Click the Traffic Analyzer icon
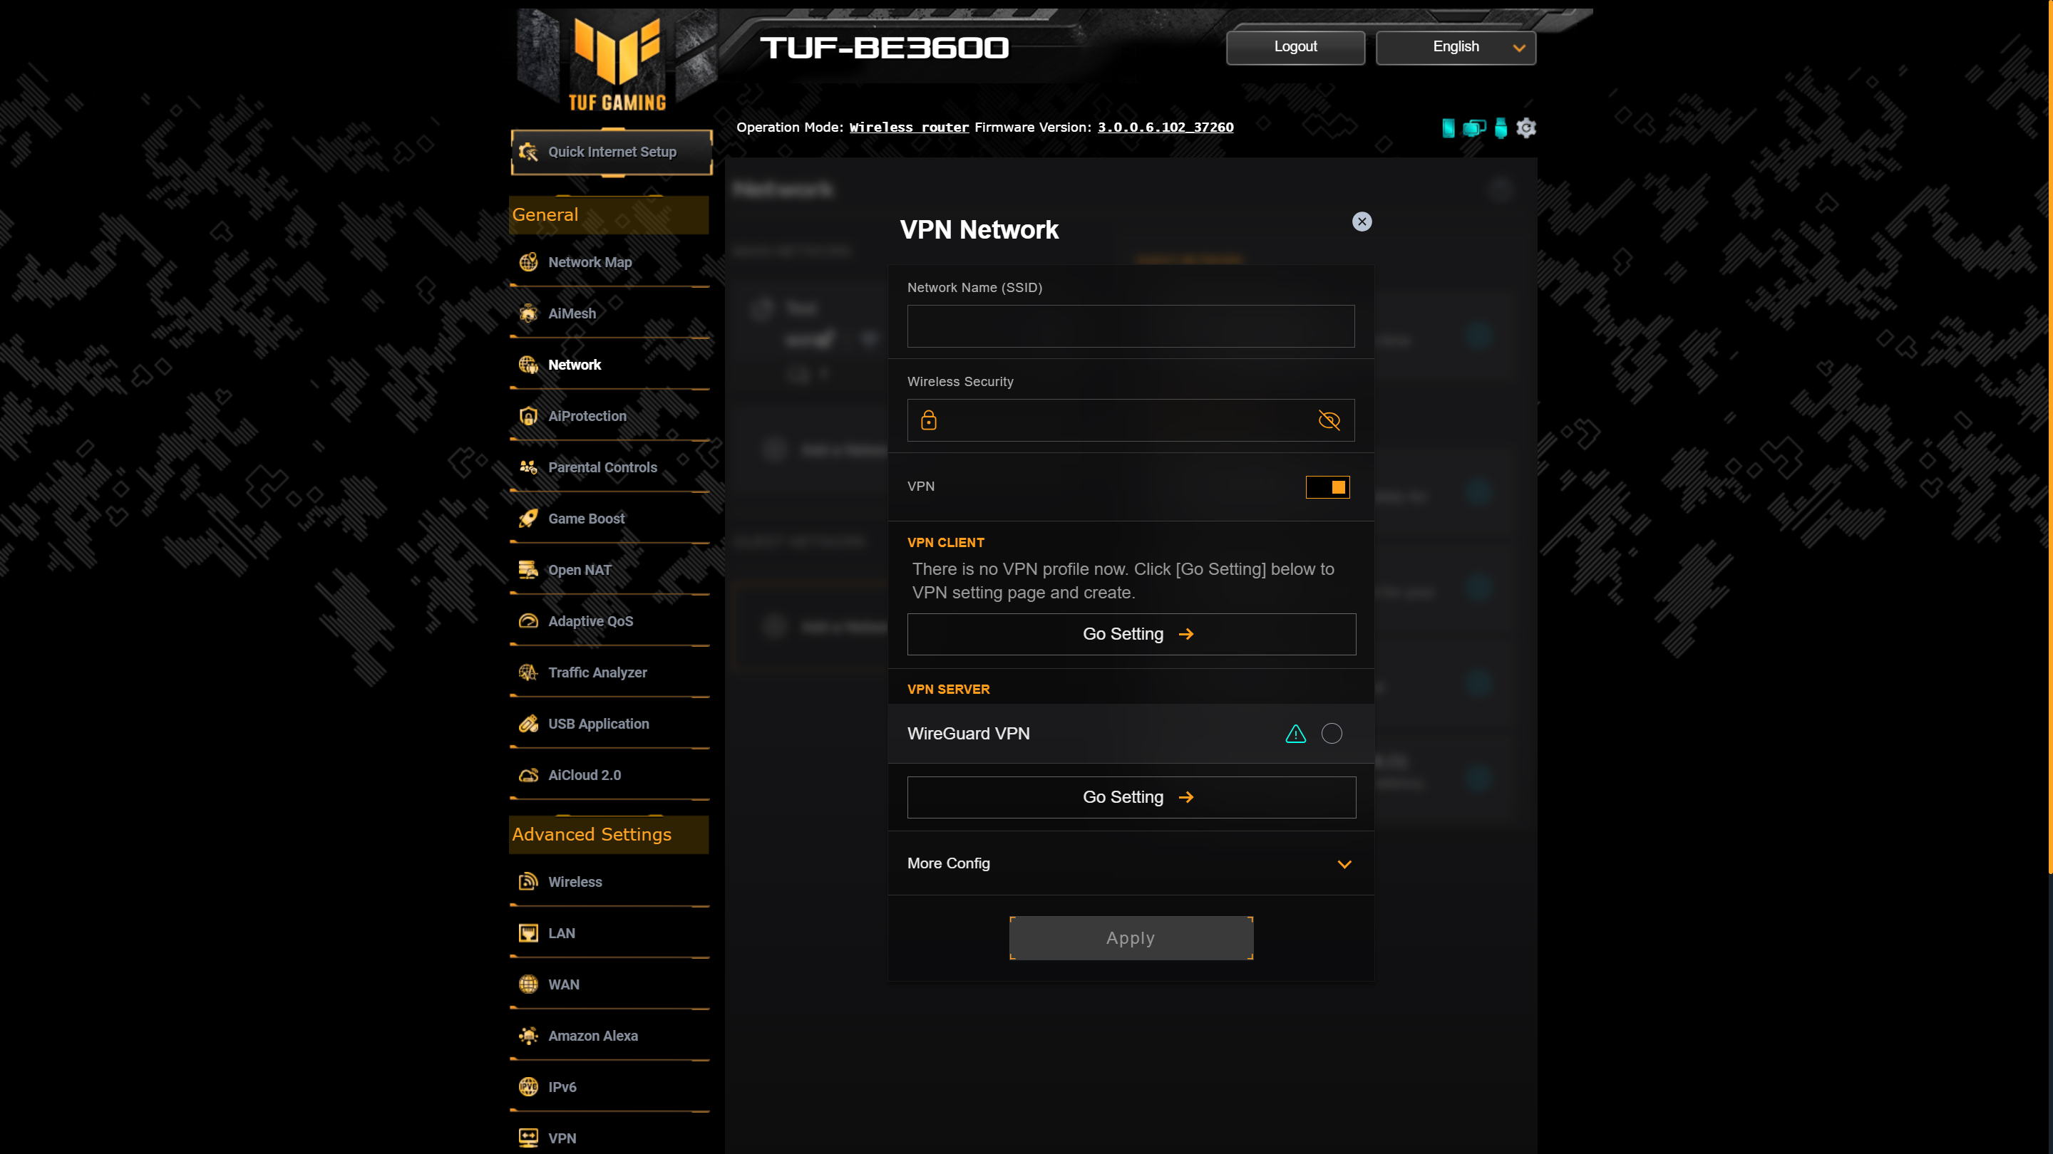The image size is (2053, 1154). pyautogui.click(x=529, y=672)
